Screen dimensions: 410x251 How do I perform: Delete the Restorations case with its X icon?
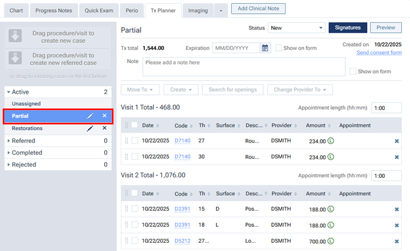tap(104, 128)
